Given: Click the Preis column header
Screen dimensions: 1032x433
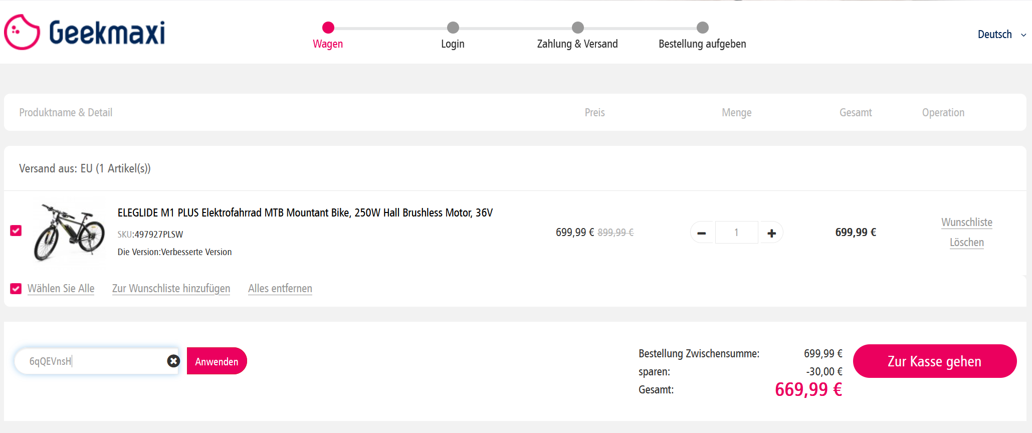Looking at the screenshot, I should [594, 112].
